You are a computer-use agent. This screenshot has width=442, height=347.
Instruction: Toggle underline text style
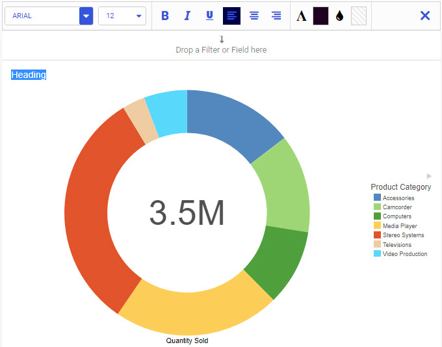[209, 16]
